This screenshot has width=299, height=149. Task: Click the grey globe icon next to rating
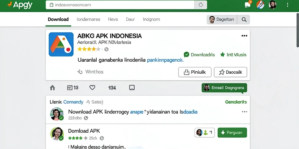(x=106, y=49)
